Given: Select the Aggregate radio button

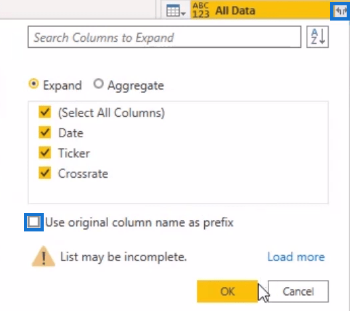Looking at the screenshot, I should point(98,84).
